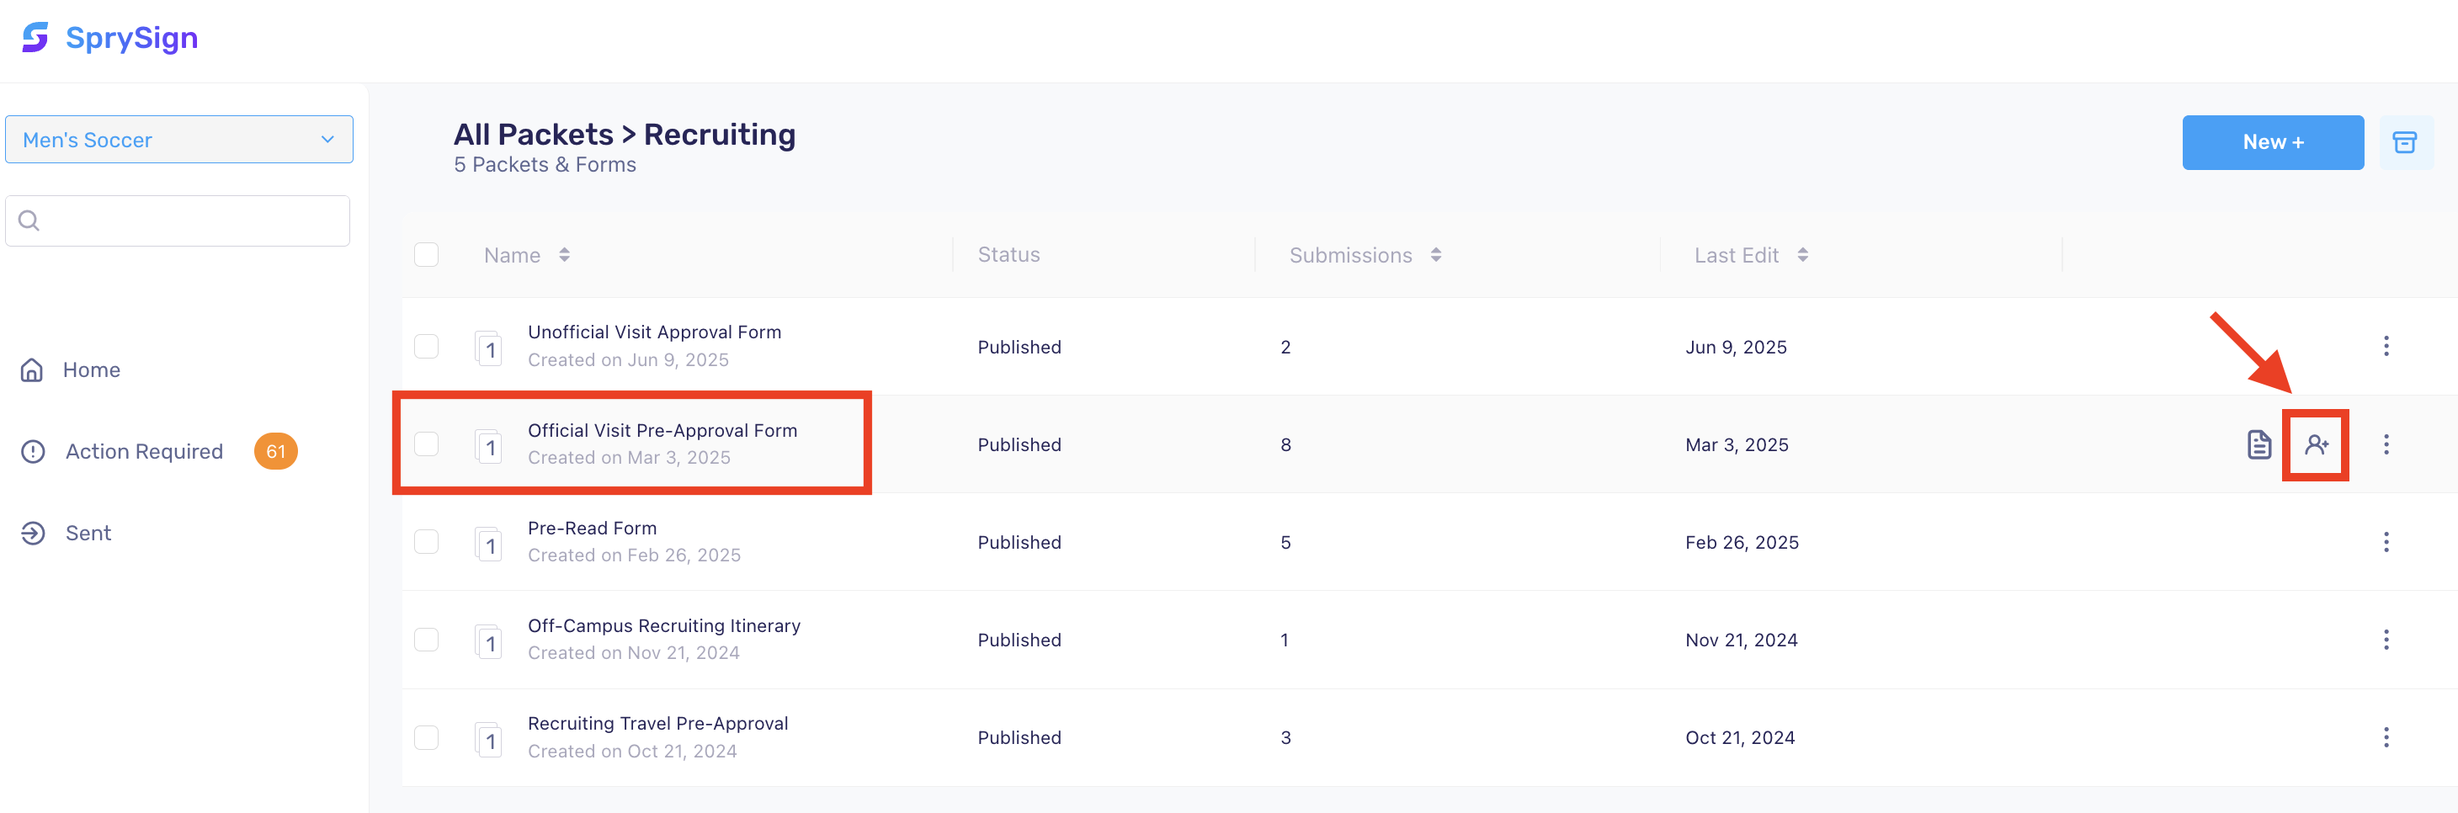Open the Pre-Read Form
2458x813 pixels.
592,528
